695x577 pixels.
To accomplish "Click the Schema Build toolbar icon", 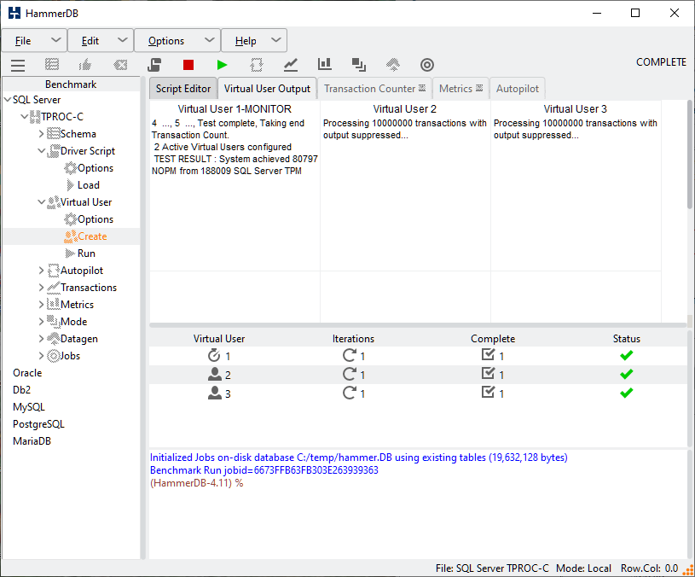I will click(x=52, y=65).
